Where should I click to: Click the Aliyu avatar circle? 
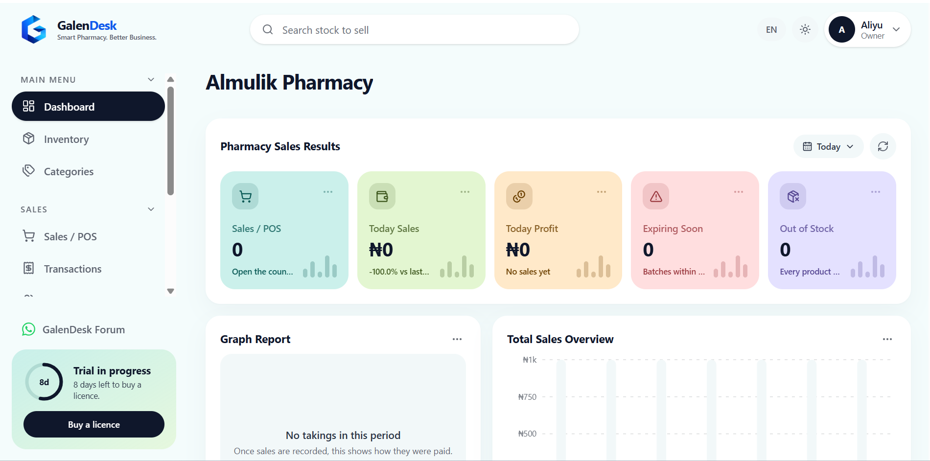(x=842, y=30)
